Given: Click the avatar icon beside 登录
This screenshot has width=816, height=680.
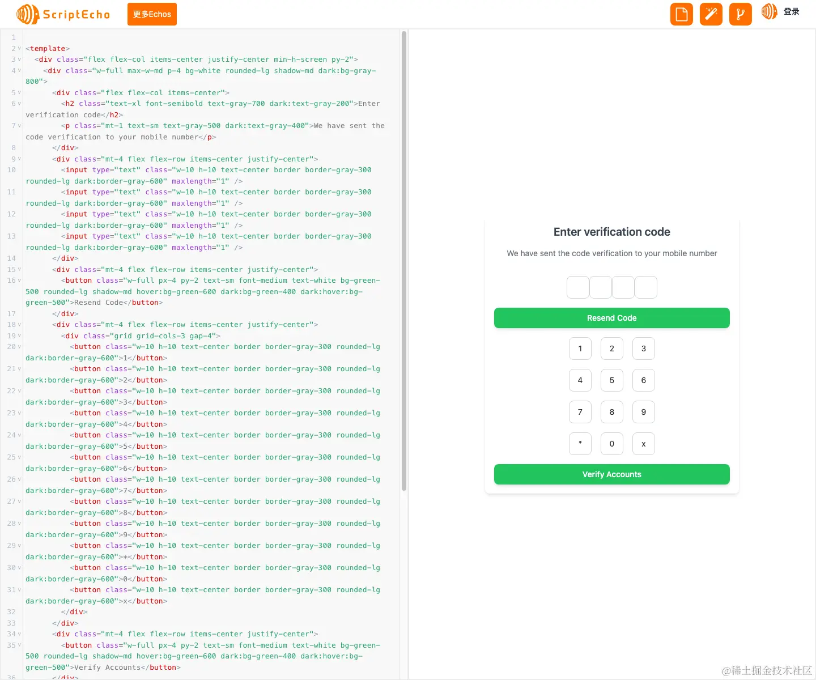Looking at the screenshot, I should tap(770, 11).
